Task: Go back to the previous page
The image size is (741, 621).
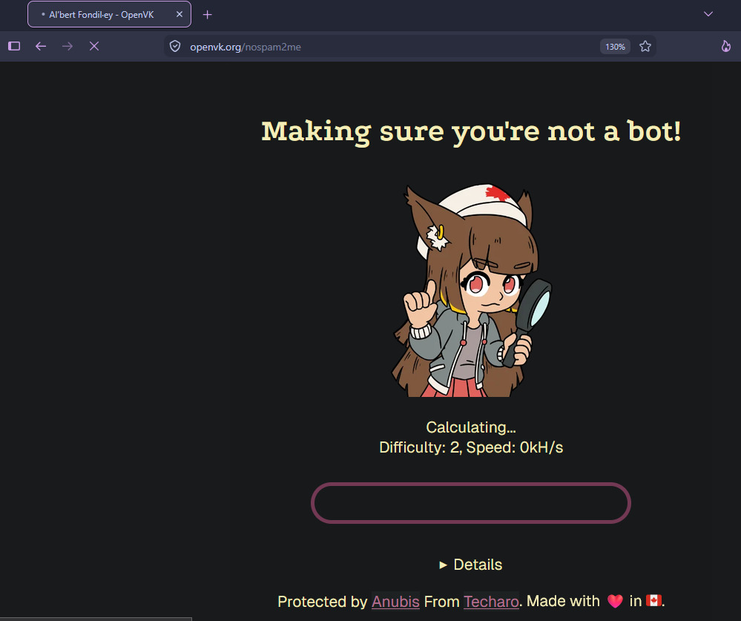Action: point(41,46)
